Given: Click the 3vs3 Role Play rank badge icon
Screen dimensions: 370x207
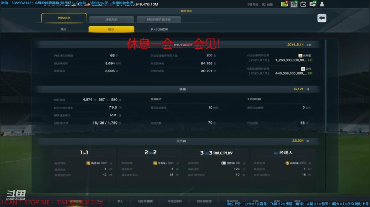Looking at the screenshot, I should (x=224, y=163).
